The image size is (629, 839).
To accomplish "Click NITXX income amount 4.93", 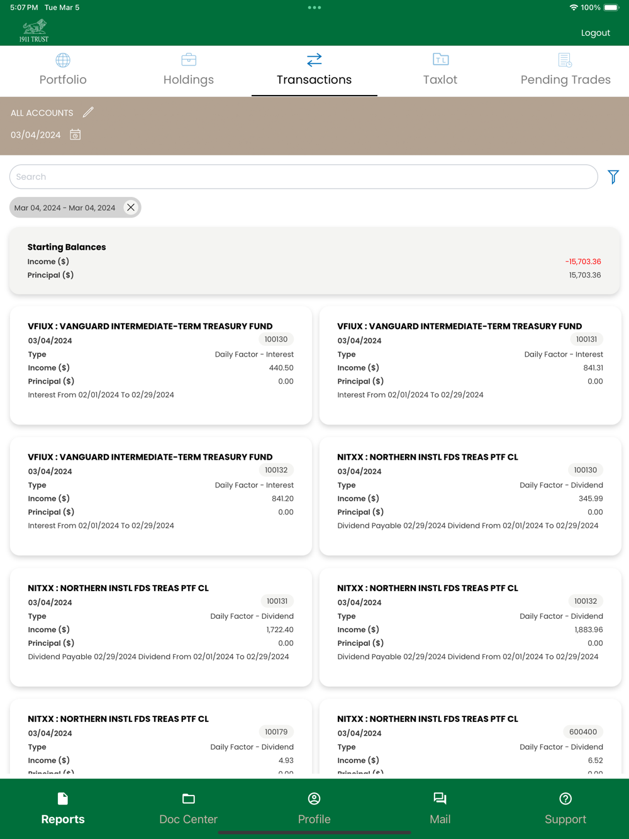I will (286, 760).
